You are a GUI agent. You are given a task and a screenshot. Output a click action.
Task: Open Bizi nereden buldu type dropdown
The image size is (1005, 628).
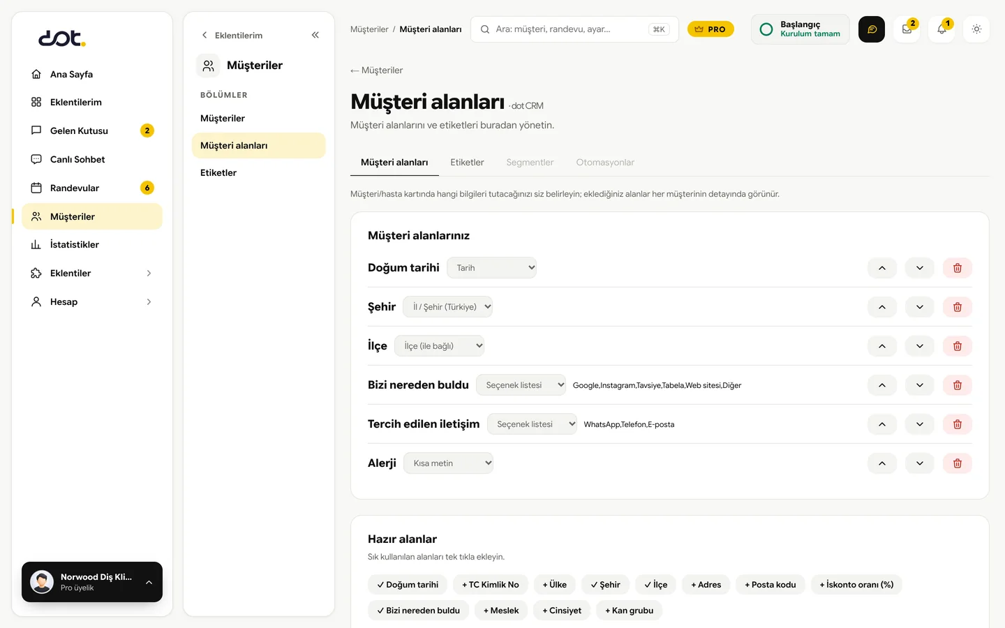[521, 385]
